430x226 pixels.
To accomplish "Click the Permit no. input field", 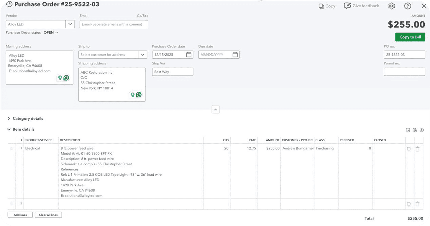I will pyautogui.click(x=404, y=72).
